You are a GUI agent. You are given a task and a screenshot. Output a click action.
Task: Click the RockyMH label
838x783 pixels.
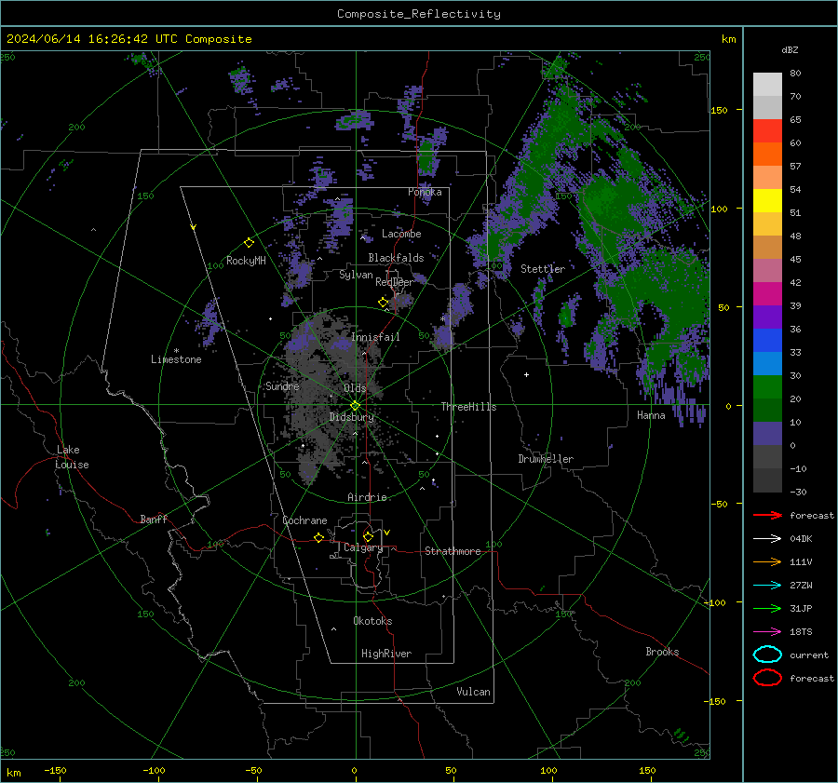246,261
